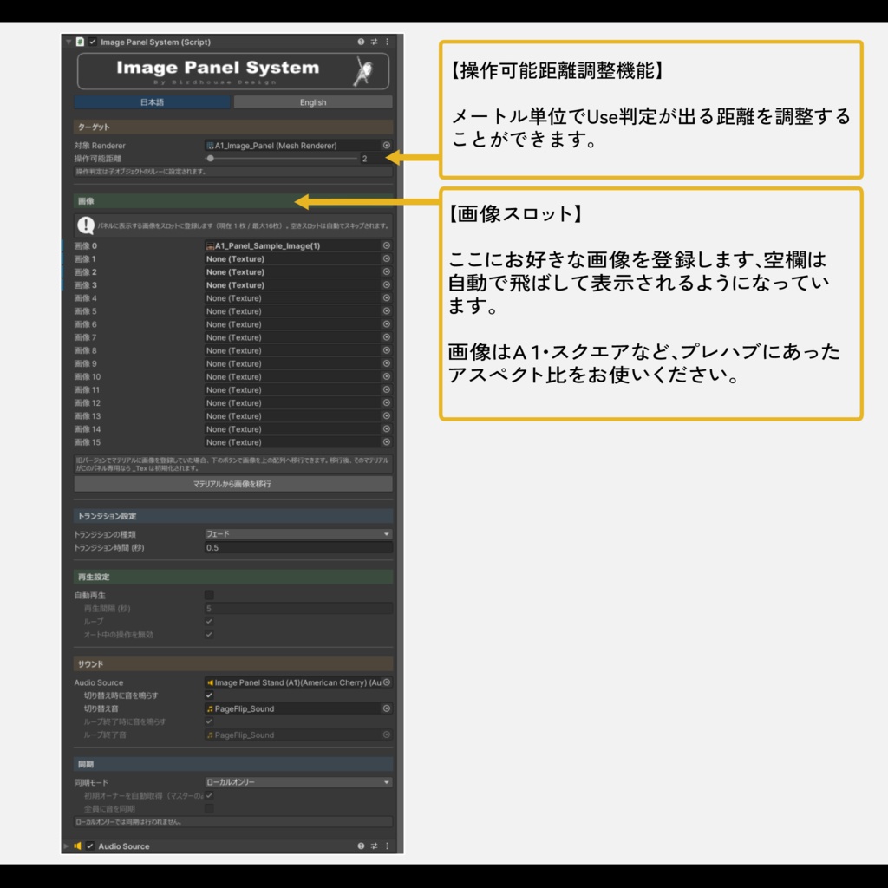888x888 pixels.
Task: Open object picker for 画像 2 slot
Action: (x=387, y=271)
